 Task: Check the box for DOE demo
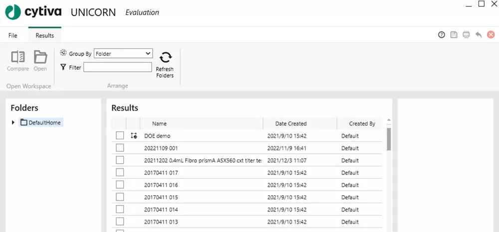tap(120, 135)
